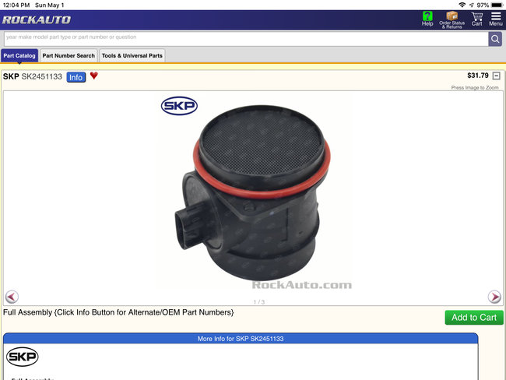The image size is (506, 380).
Task: Focus the part search input field
Action: pos(246,39)
